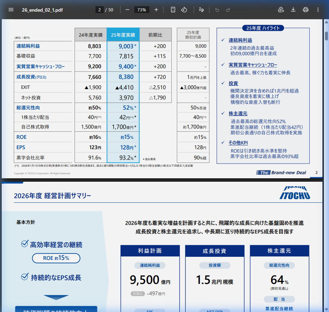Click the 利益計画 card header
Image resolution: width=329 pixels, height=312 pixels.
pyautogui.click(x=150, y=251)
